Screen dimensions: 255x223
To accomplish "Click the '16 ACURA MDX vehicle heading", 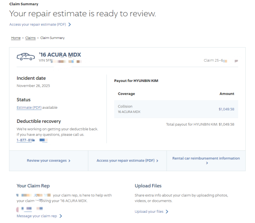I will pos(59,55).
